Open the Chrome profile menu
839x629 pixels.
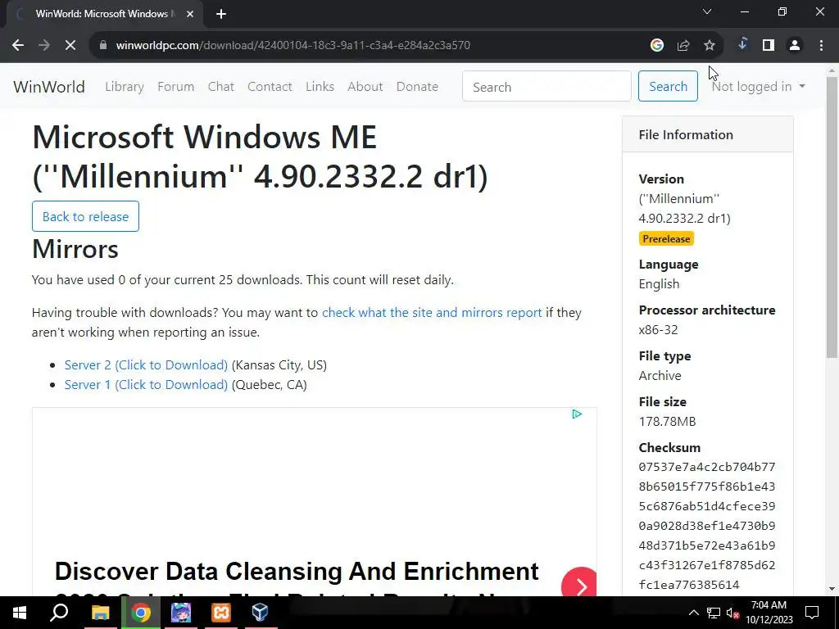pos(795,45)
